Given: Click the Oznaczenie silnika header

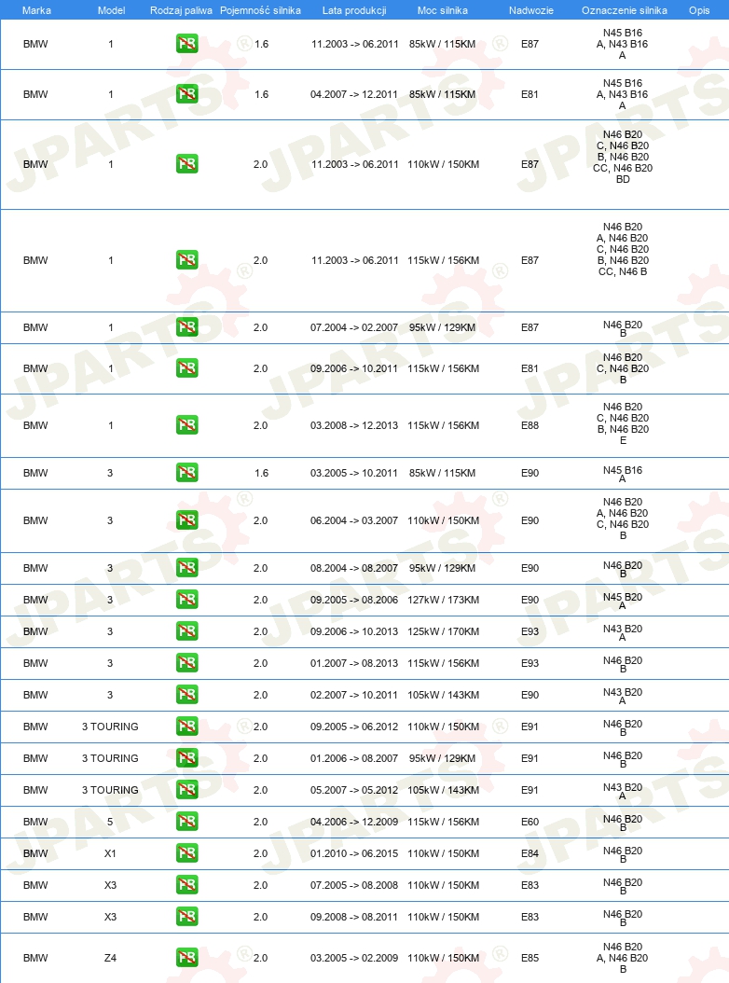Looking at the screenshot, I should [x=625, y=10].
